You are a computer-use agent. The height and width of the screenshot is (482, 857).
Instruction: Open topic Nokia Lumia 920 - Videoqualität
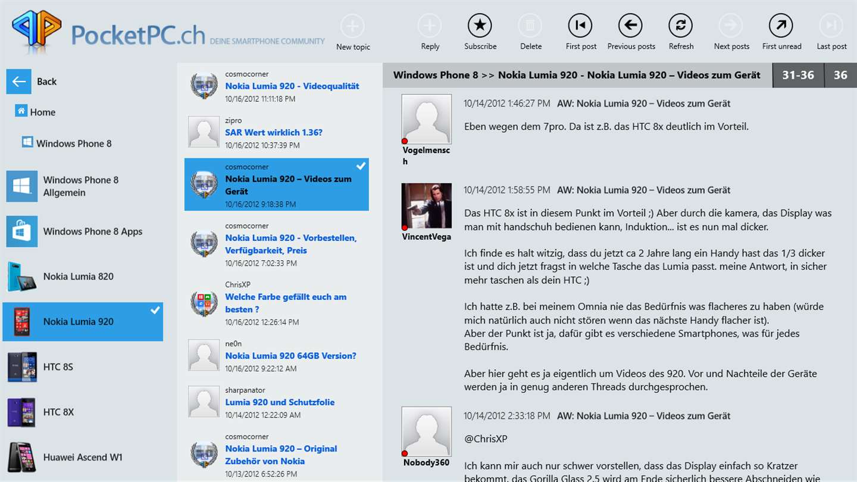point(292,86)
